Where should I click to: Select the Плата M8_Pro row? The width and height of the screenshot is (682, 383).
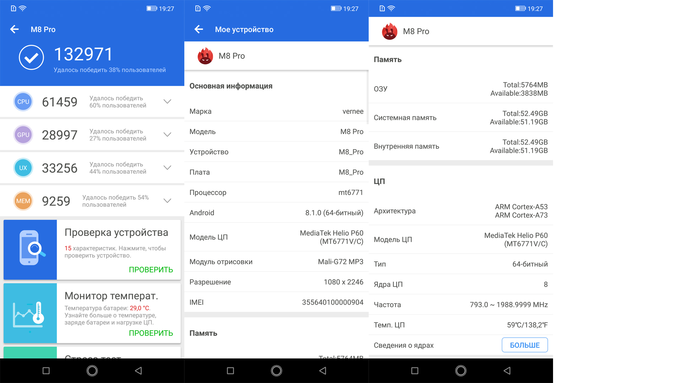point(276,172)
